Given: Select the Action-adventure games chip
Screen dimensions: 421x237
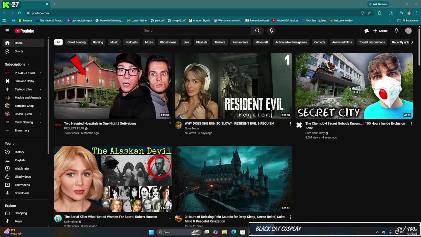Looking at the screenshot, I should pos(291,42).
